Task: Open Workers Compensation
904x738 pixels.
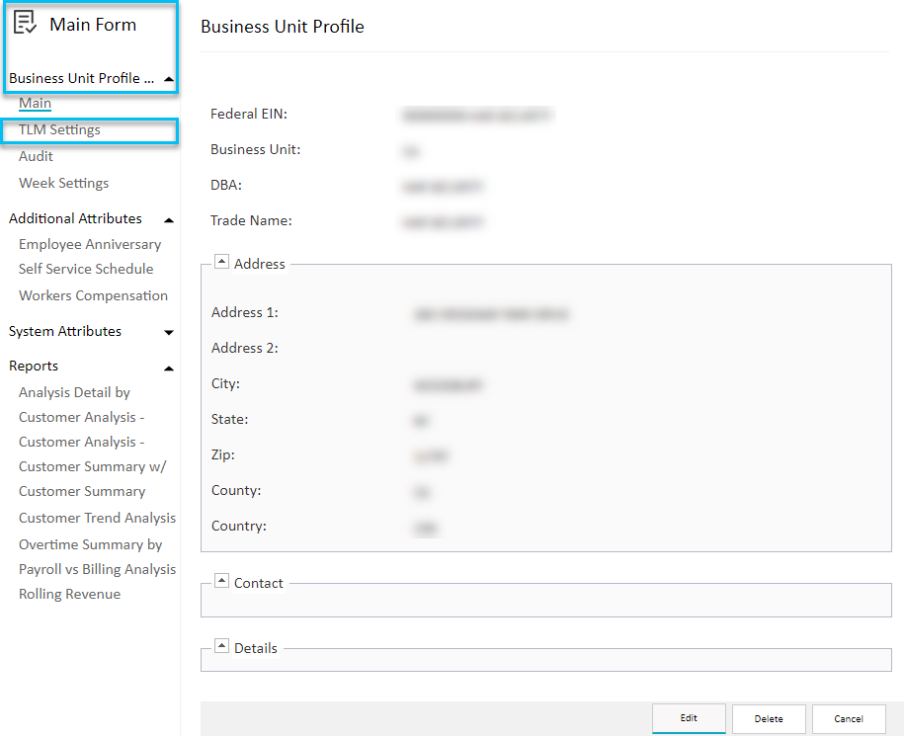Action: 93,294
